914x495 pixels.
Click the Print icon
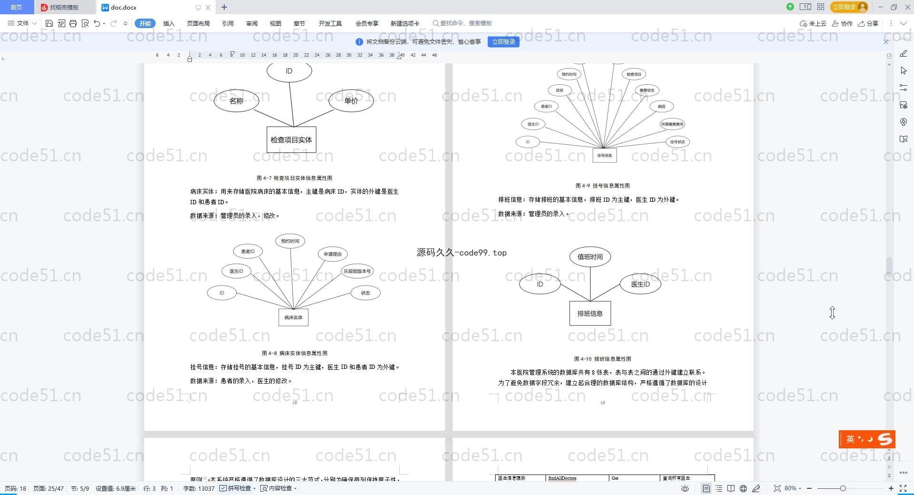pyautogui.click(x=73, y=23)
